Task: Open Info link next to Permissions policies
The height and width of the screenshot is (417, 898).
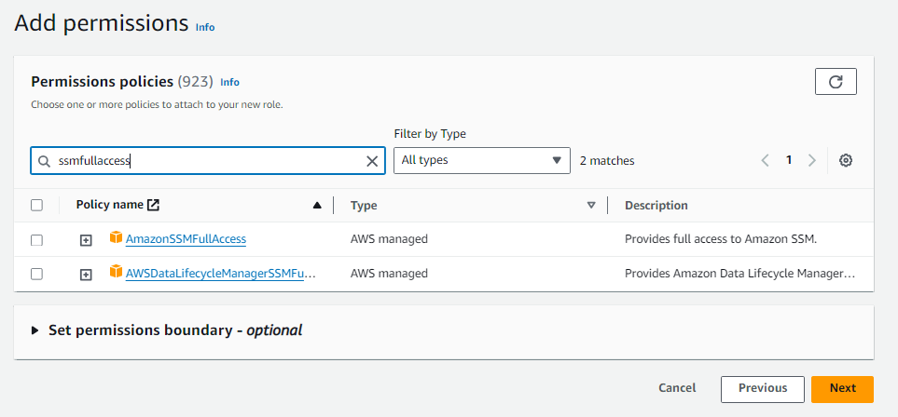Action: pos(229,82)
